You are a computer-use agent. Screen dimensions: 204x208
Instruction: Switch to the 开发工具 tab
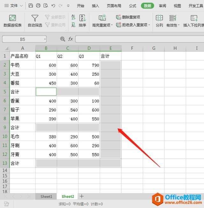click(196, 6)
